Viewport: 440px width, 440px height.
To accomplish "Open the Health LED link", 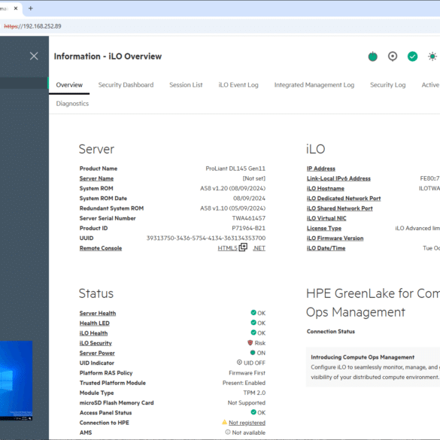I will (95, 323).
